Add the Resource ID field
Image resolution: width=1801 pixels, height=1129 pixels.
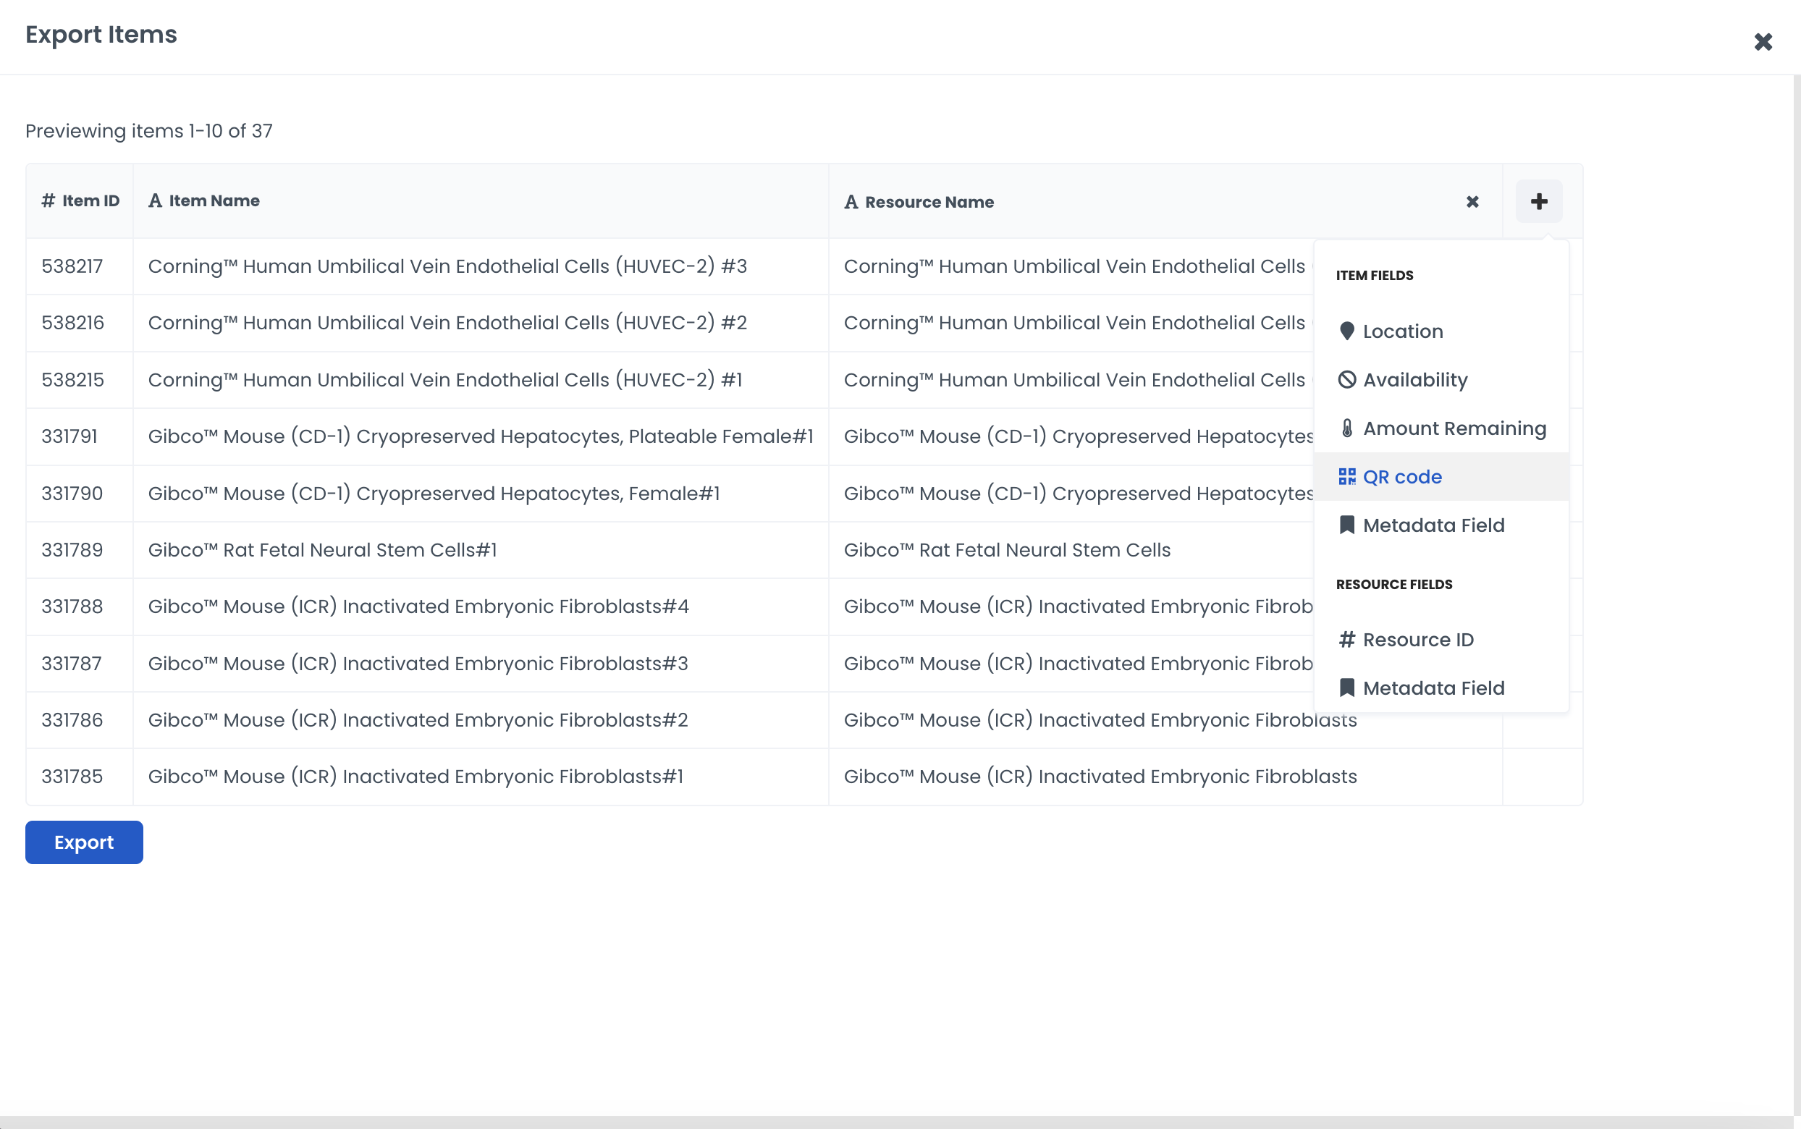tap(1417, 640)
